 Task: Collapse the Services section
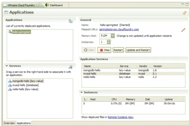[x=7, y=66]
